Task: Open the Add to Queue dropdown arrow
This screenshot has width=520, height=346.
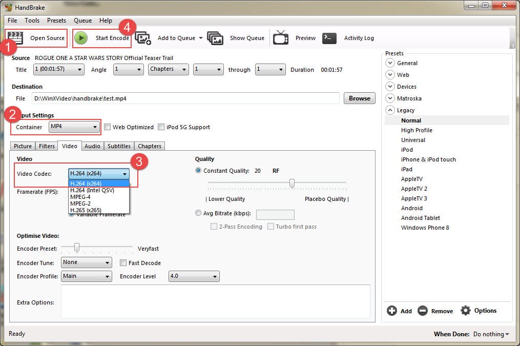Action: point(201,38)
